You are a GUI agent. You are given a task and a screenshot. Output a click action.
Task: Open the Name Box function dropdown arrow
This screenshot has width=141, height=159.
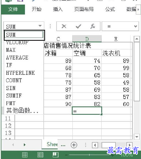(40, 26)
